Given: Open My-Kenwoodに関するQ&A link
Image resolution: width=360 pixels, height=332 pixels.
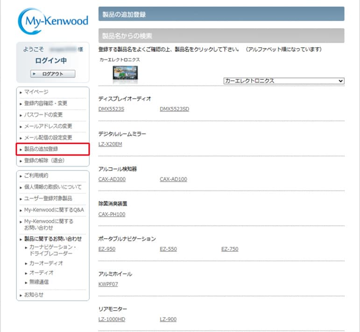Looking at the screenshot, I should (54, 210).
